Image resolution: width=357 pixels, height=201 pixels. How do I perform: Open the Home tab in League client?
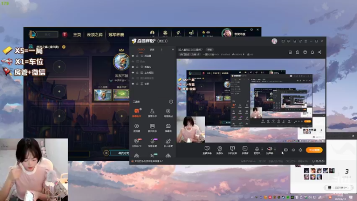click(77, 35)
